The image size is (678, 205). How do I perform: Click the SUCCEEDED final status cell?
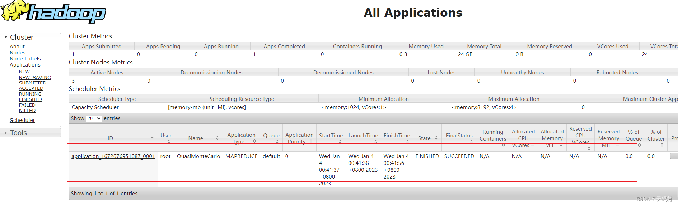(x=459, y=156)
